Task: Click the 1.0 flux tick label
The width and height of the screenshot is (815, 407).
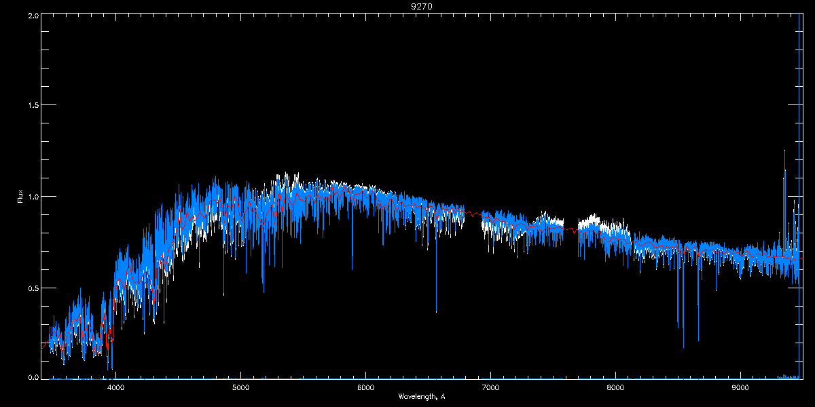Action: pos(33,197)
